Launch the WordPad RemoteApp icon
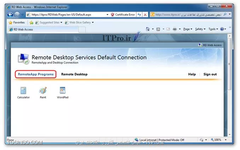This screenshot has height=150, width=240. point(63,92)
